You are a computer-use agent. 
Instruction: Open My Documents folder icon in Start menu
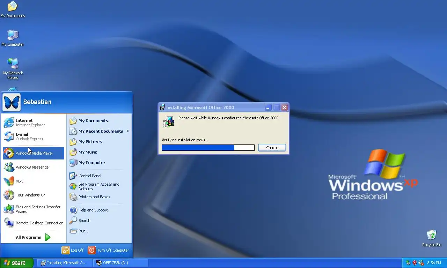pyautogui.click(x=73, y=121)
